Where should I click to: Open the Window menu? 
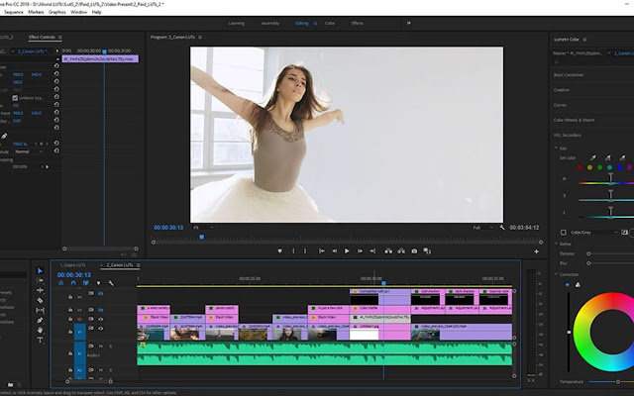pyautogui.click(x=78, y=12)
